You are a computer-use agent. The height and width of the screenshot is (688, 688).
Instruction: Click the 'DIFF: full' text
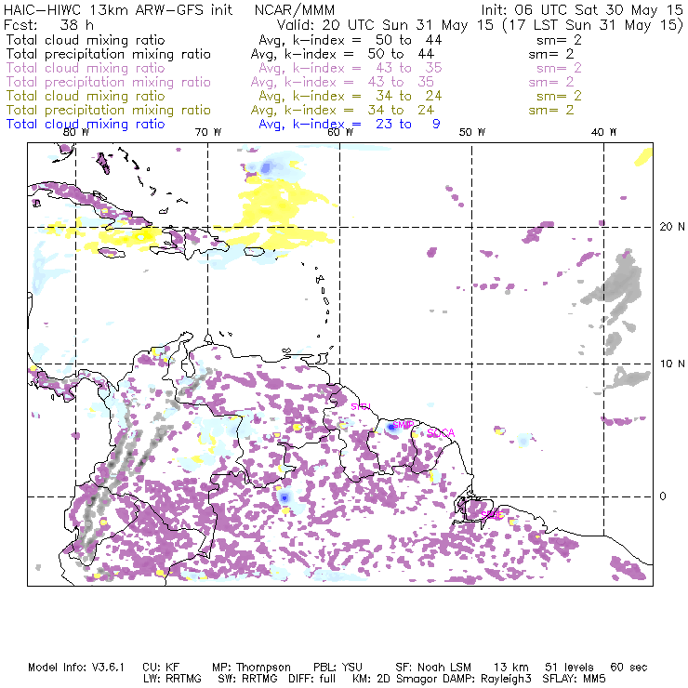[x=312, y=679]
